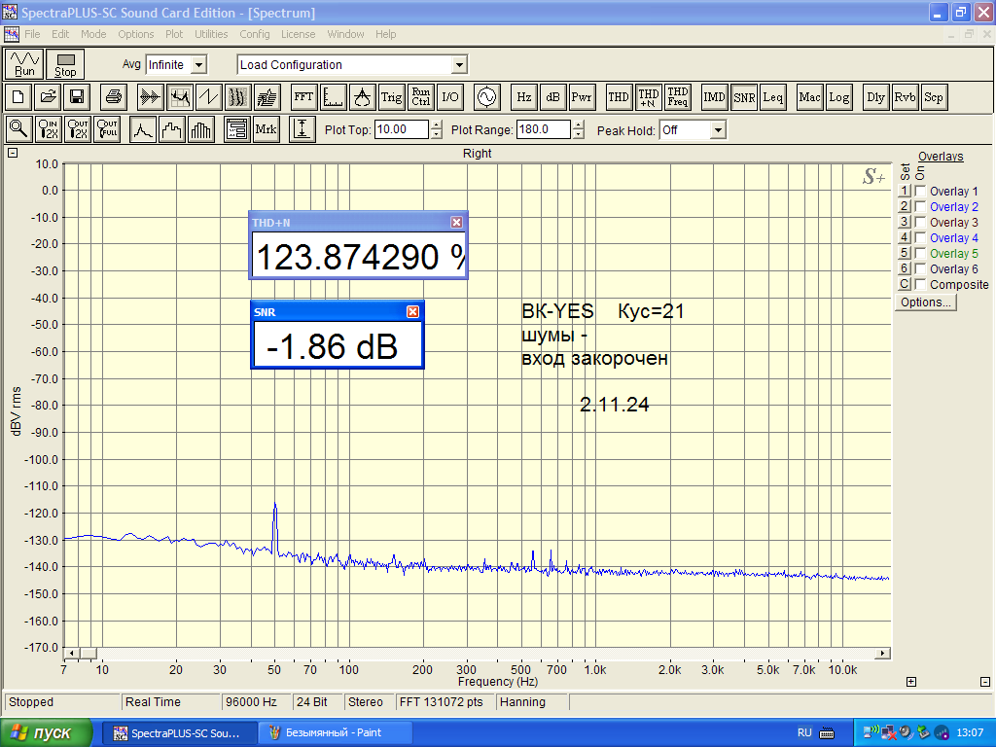Click the printer icon in toolbar
The height and width of the screenshot is (747, 996).
pyautogui.click(x=114, y=97)
